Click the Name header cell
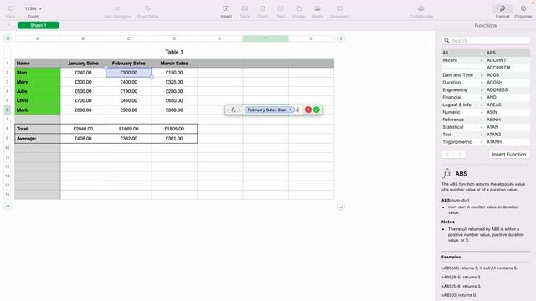 click(x=38, y=64)
